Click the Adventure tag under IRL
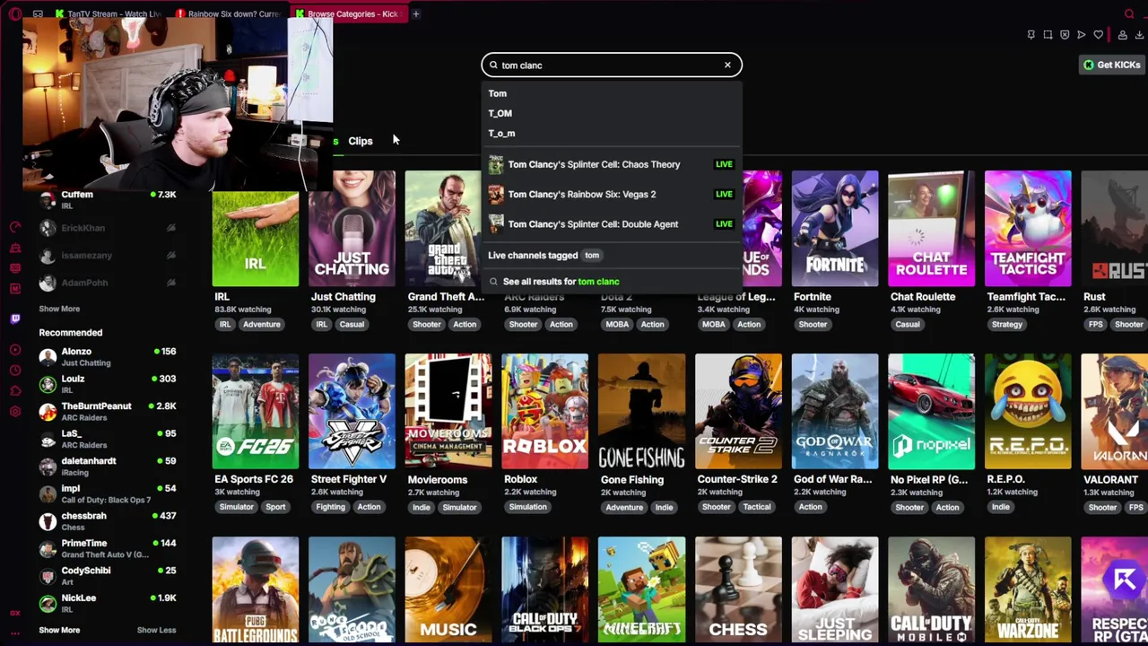Screen dimensions: 1148x646 point(261,325)
